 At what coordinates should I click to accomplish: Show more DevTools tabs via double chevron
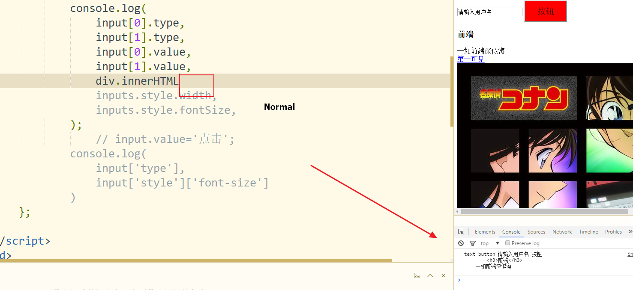click(x=630, y=231)
